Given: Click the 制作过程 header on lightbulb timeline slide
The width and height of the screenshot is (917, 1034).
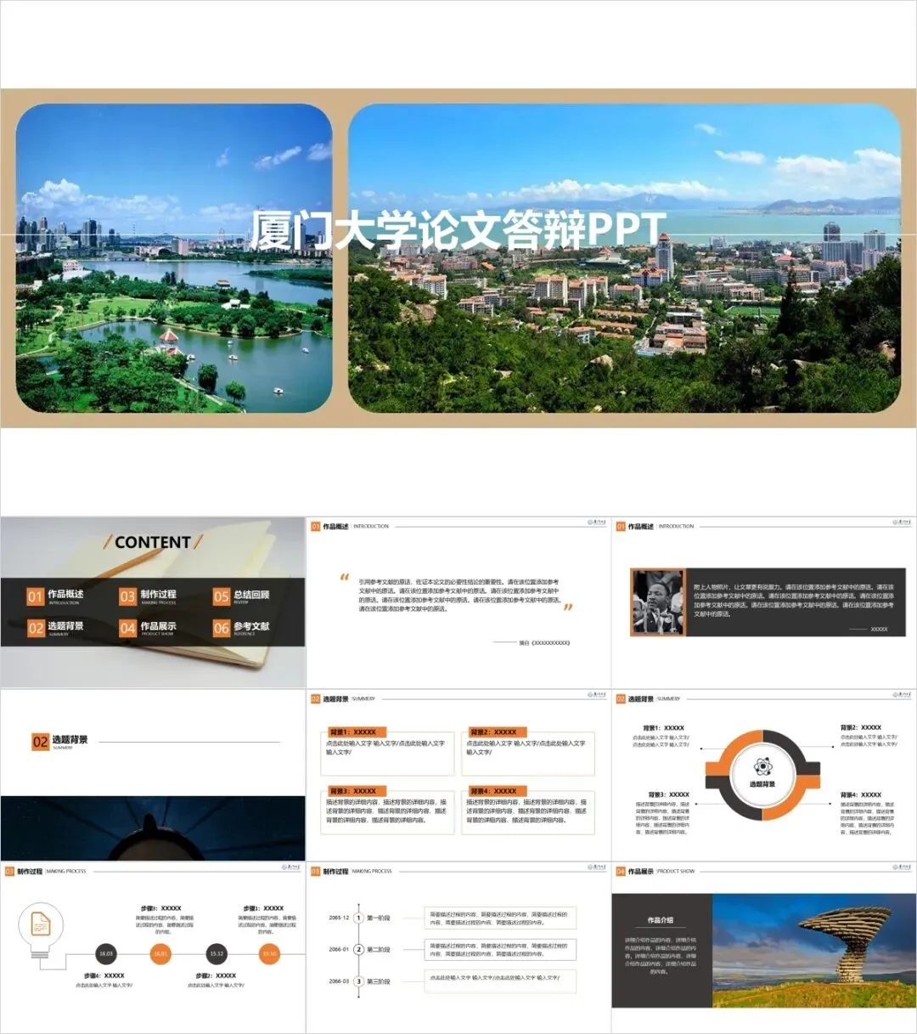Looking at the screenshot, I should [46, 871].
